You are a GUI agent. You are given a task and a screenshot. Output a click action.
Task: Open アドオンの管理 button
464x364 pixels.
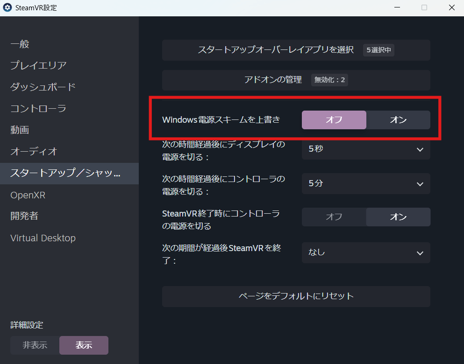296,80
